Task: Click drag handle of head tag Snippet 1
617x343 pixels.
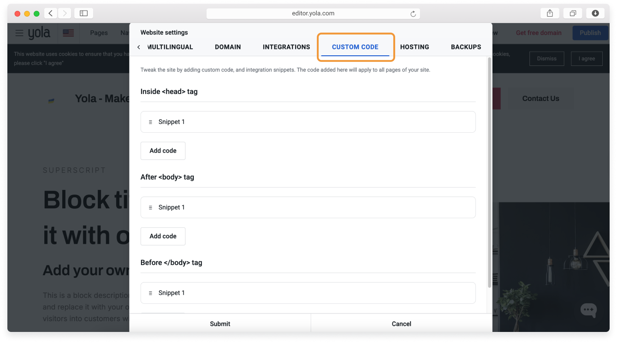Action: (x=150, y=122)
